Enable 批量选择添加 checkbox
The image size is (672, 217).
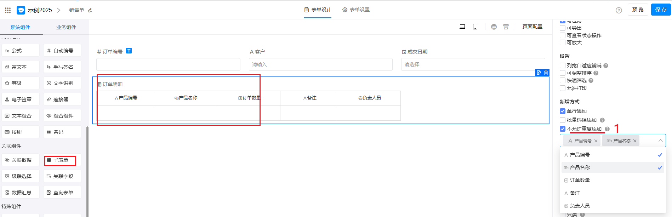click(x=563, y=120)
